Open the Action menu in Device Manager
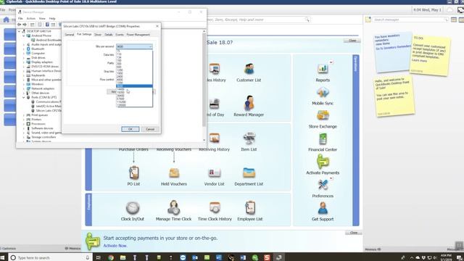 30,18
